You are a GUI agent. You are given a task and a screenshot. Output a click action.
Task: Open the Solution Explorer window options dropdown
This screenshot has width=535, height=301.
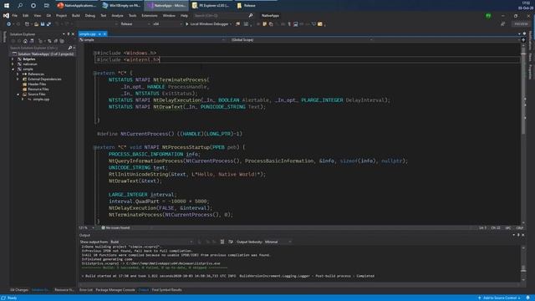(64, 34)
